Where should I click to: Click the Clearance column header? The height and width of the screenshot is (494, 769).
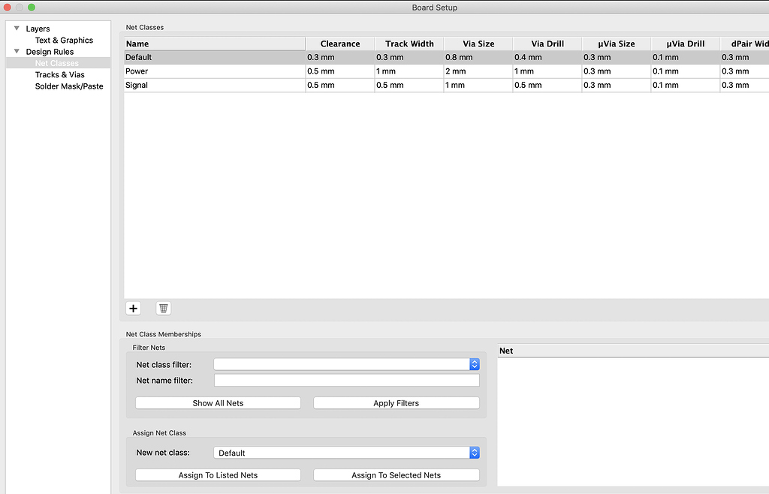[x=339, y=44]
